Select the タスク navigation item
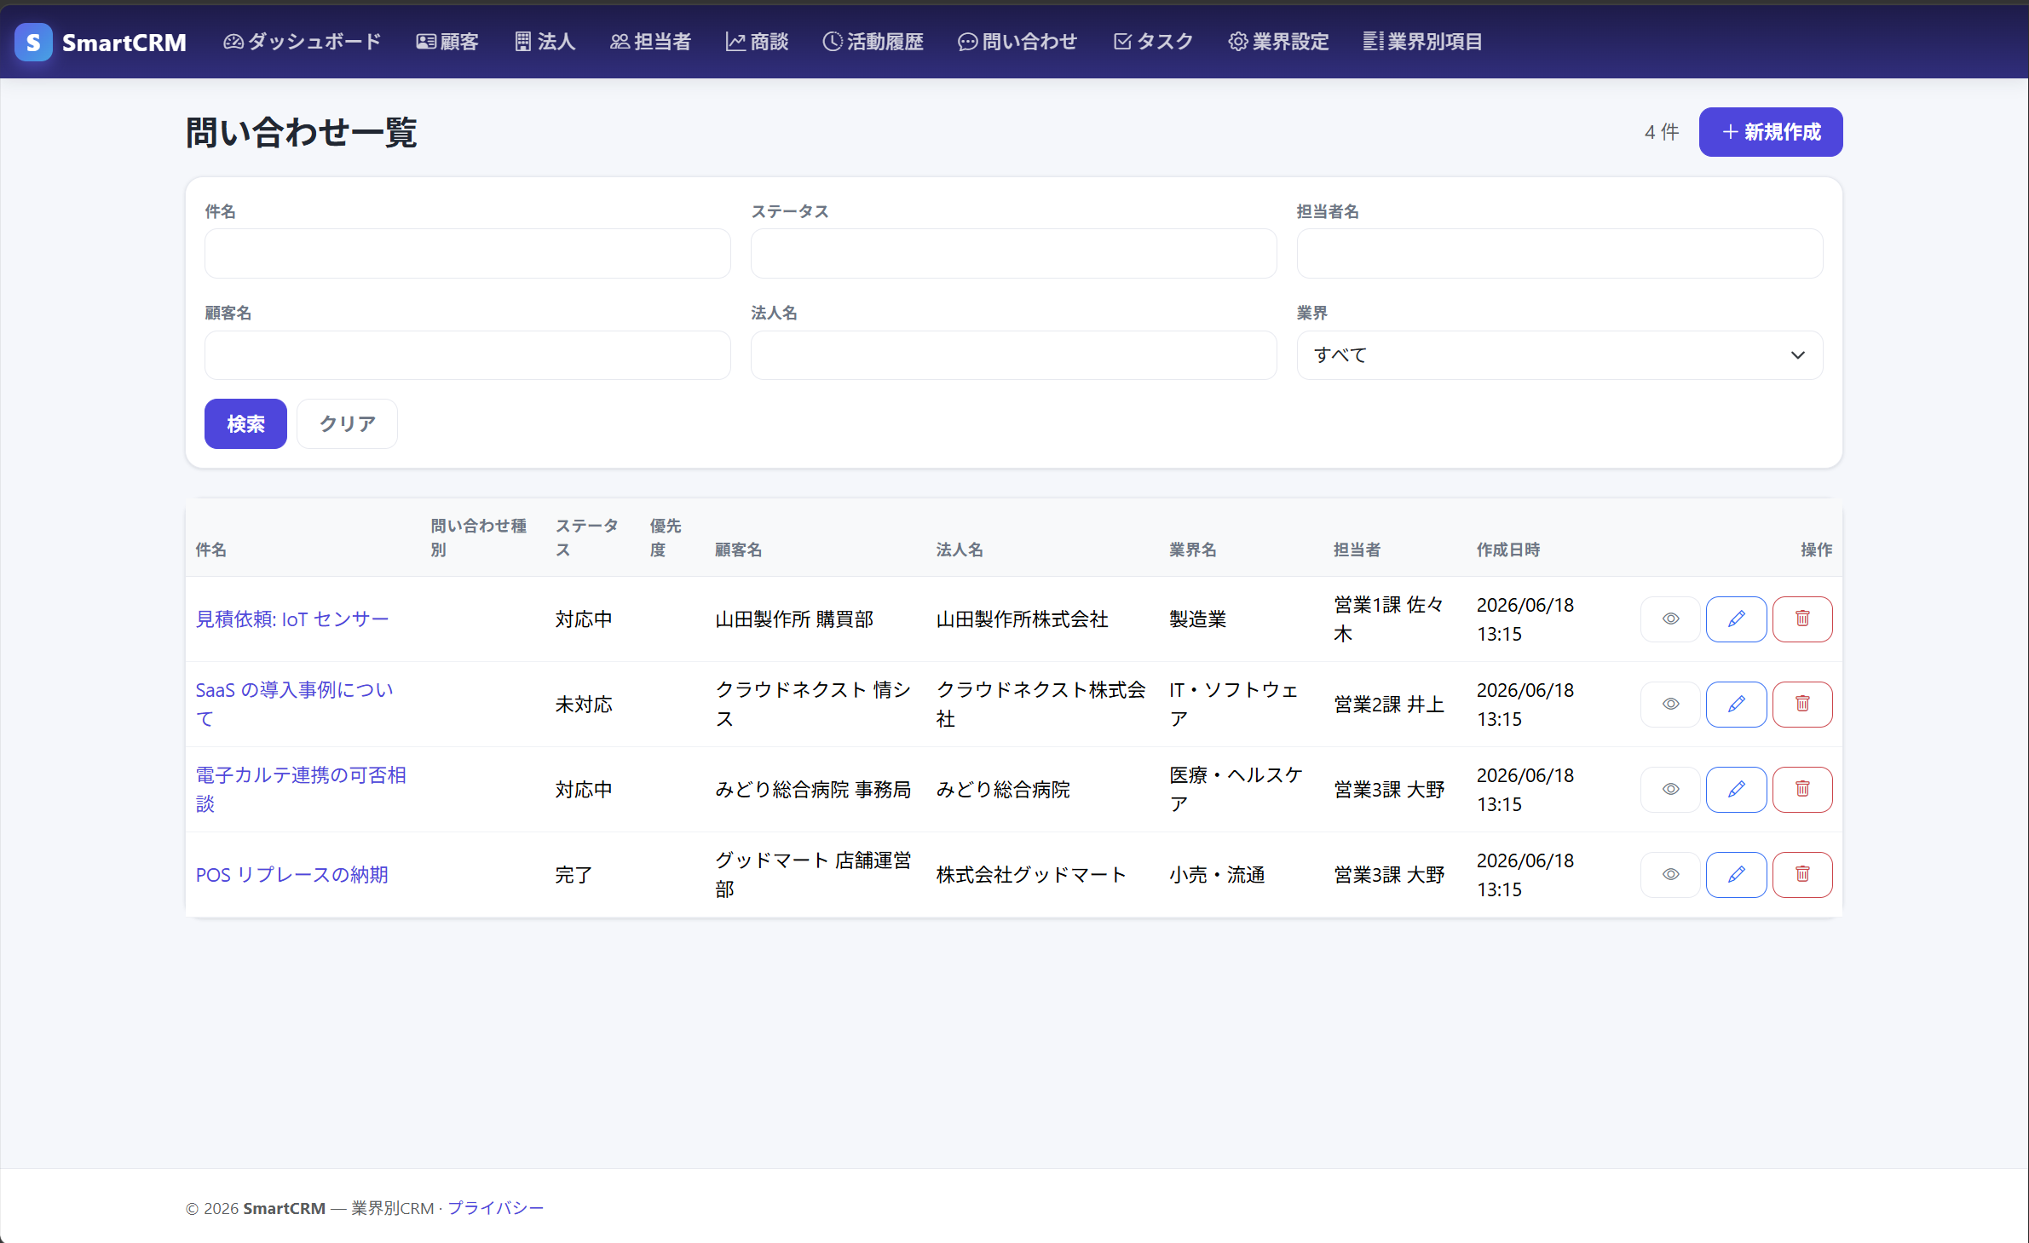The height and width of the screenshot is (1243, 2029). [x=1153, y=42]
